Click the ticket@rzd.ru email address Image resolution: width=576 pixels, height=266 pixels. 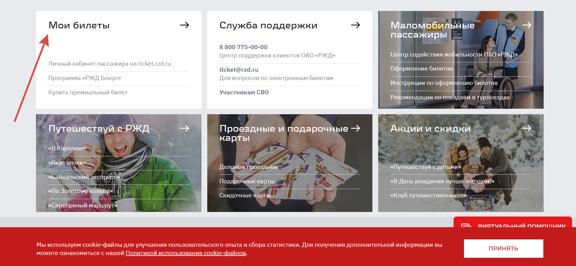tap(239, 70)
